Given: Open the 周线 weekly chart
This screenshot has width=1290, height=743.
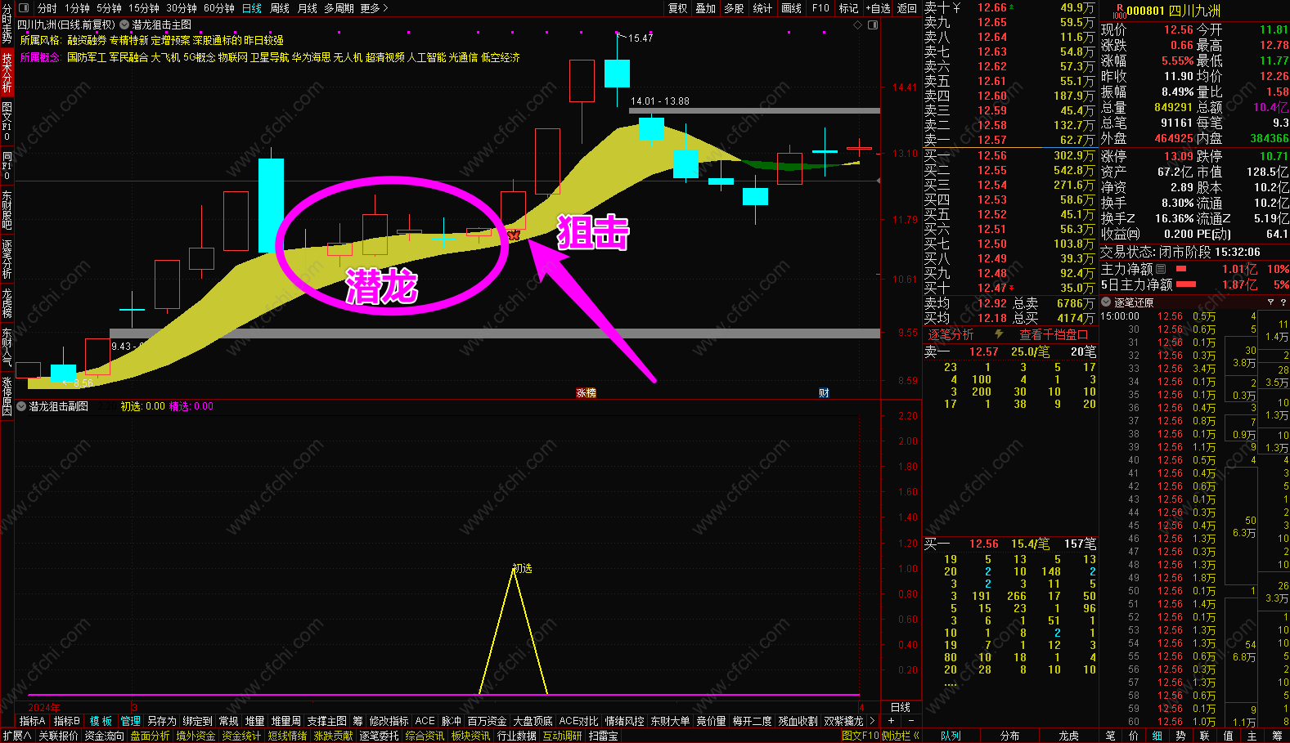Looking at the screenshot, I should 280,8.
